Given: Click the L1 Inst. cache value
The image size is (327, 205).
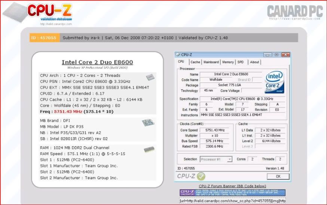Looking at the screenshot, I should (x=270, y=135).
